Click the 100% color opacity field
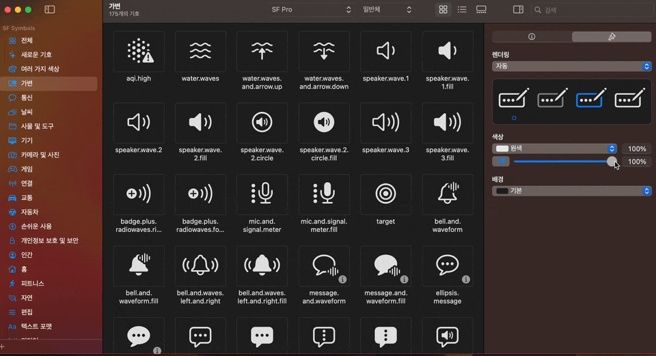The image size is (656, 356). click(637, 149)
